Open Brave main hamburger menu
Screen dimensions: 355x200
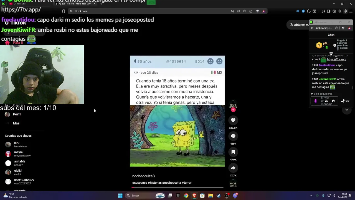351,11
